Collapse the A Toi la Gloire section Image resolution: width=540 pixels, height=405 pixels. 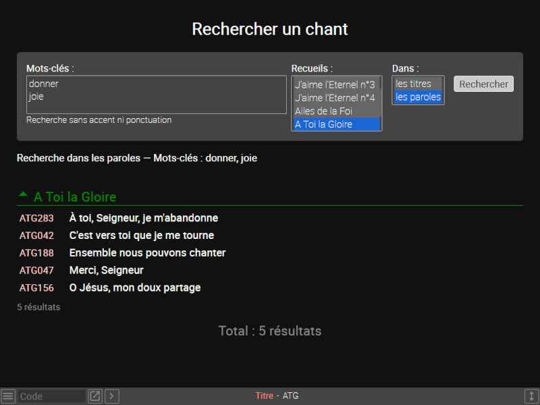click(24, 196)
